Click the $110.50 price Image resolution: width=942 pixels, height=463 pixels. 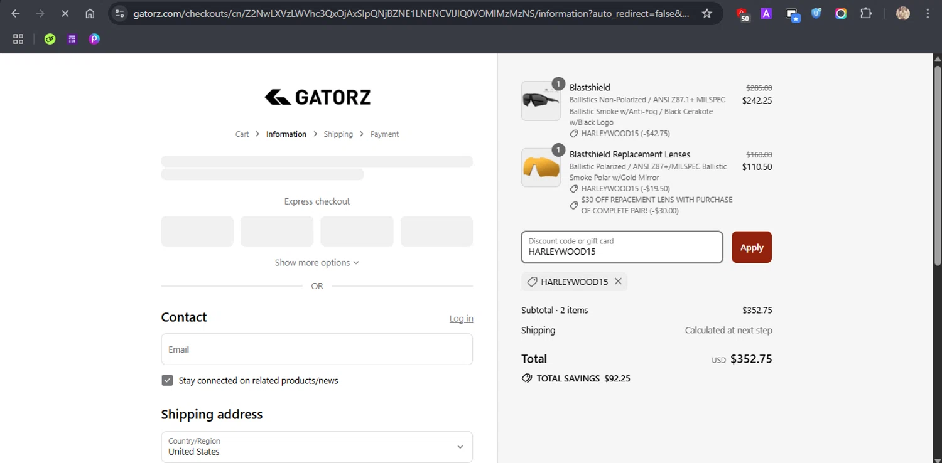[757, 167]
